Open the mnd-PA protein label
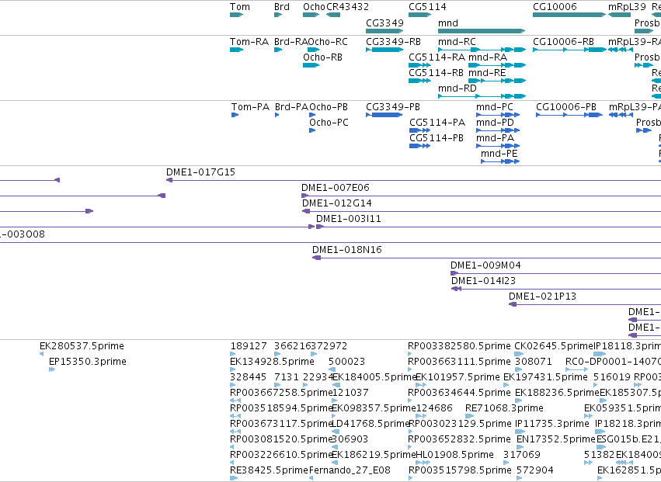 [x=495, y=138]
